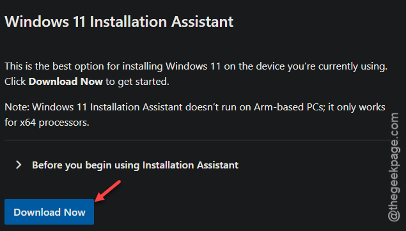
Task: Click the phrase Arm-based PCs
Action: click(x=289, y=107)
